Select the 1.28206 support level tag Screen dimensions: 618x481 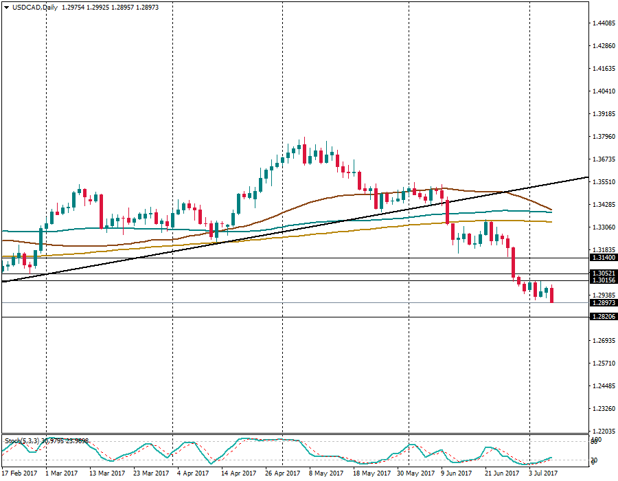(604, 317)
